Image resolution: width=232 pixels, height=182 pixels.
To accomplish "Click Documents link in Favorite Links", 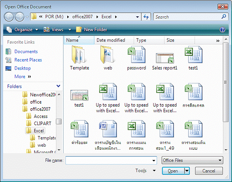I will (x=26, y=52).
